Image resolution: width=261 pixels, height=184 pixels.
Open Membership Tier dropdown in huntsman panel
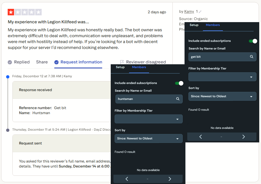(x=149, y=119)
